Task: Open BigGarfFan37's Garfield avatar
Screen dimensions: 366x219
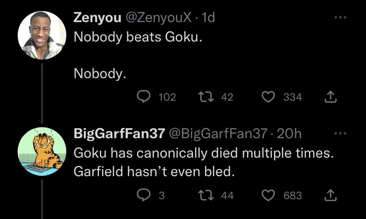Action: click(x=42, y=151)
